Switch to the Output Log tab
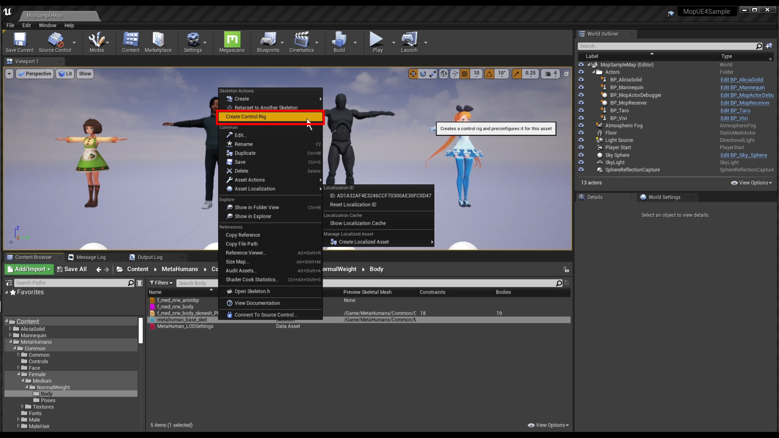The image size is (779, 438). coord(150,258)
